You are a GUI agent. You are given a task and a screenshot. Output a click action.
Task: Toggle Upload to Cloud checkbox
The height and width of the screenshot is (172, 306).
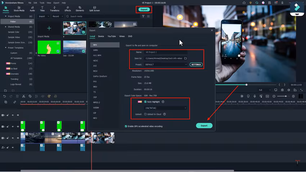(145, 114)
